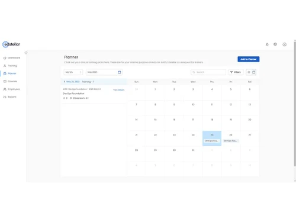Click the back chevron beside May 25, 2023
Screen dimensions: 296x222
[x=65, y=82]
